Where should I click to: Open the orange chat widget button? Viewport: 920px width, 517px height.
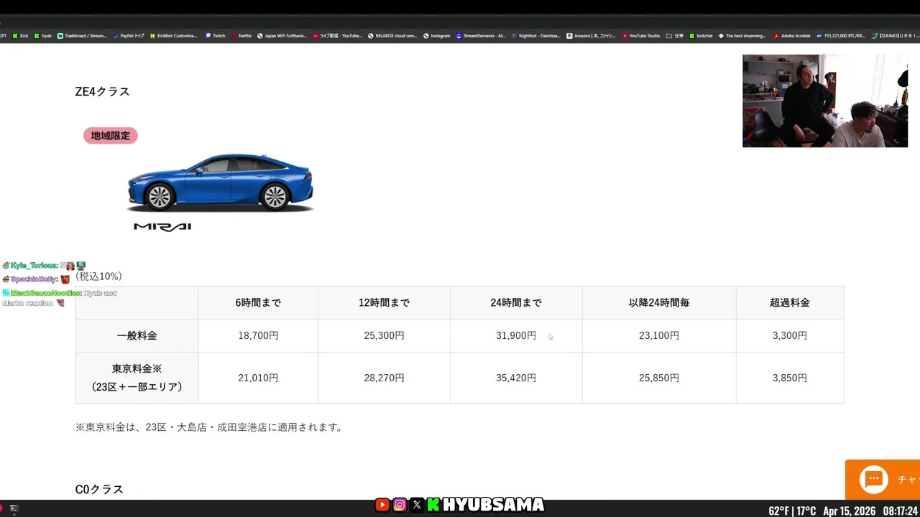coord(883,479)
